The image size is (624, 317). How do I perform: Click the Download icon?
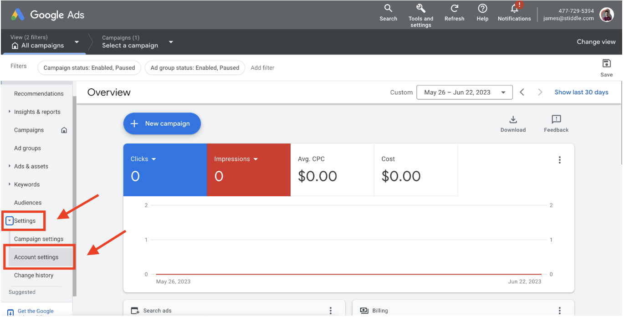point(513,119)
